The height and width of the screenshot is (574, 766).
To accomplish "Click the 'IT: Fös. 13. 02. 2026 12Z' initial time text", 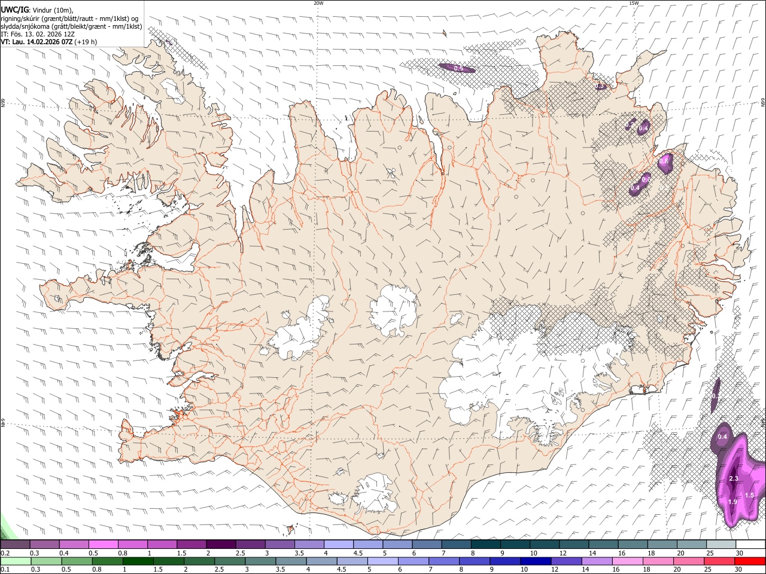I will (38, 34).
